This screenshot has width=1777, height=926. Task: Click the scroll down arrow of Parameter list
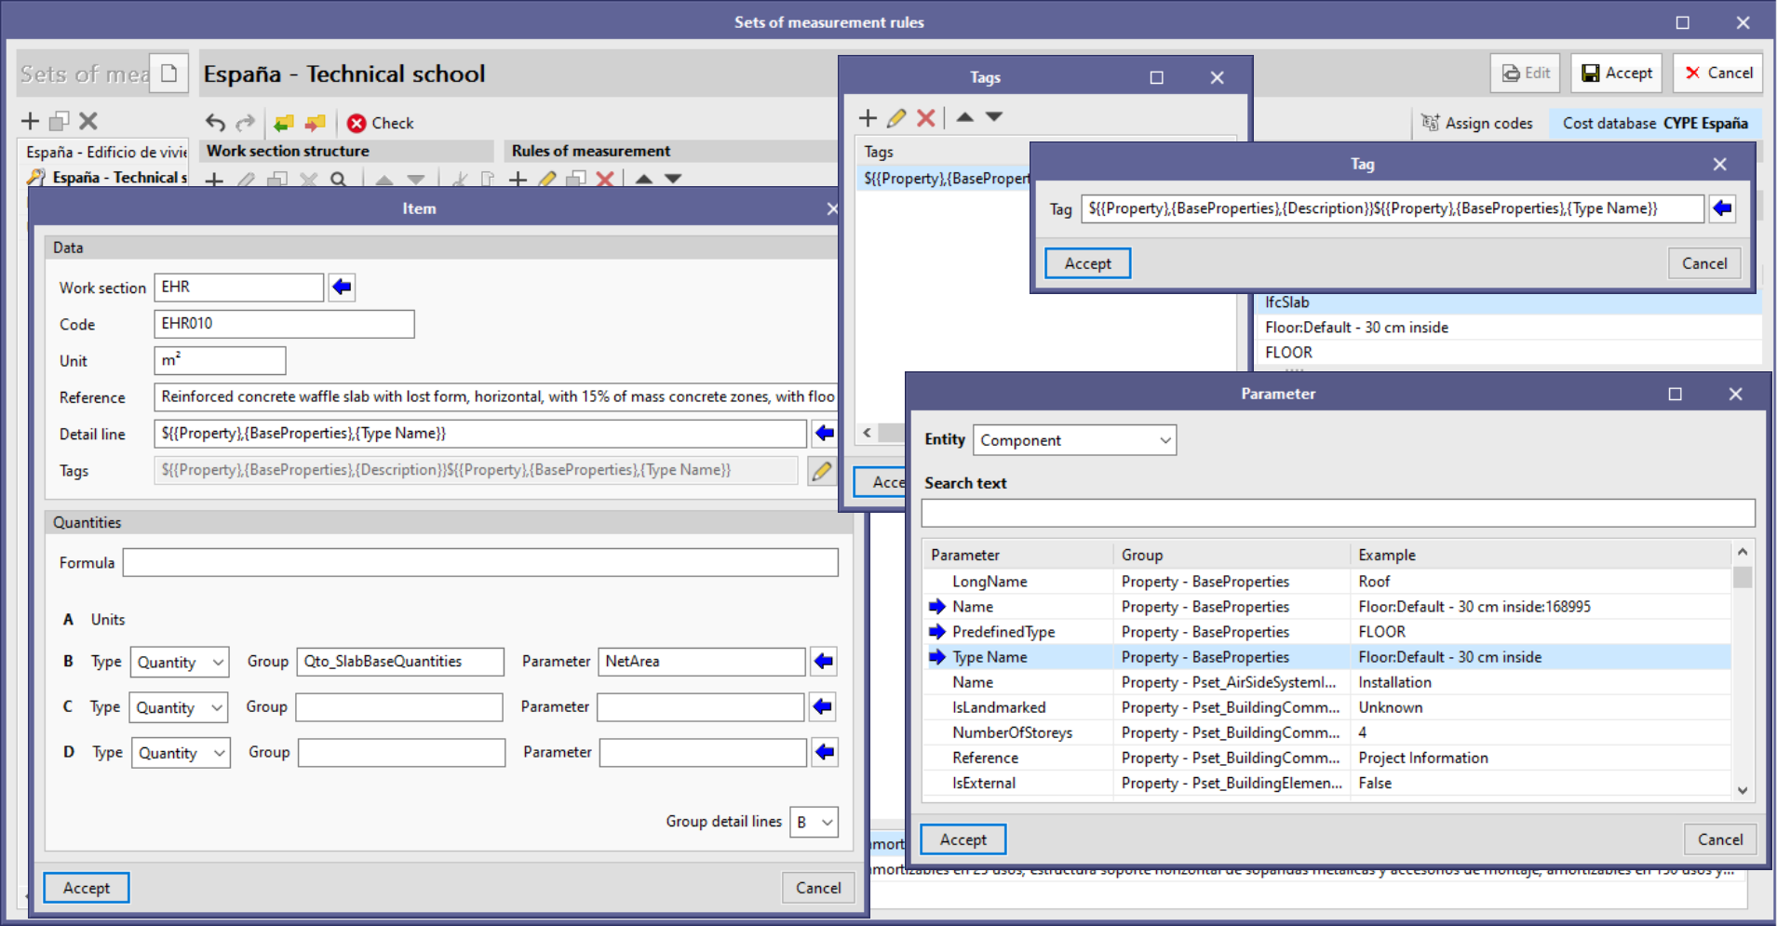(x=1743, y=790)
